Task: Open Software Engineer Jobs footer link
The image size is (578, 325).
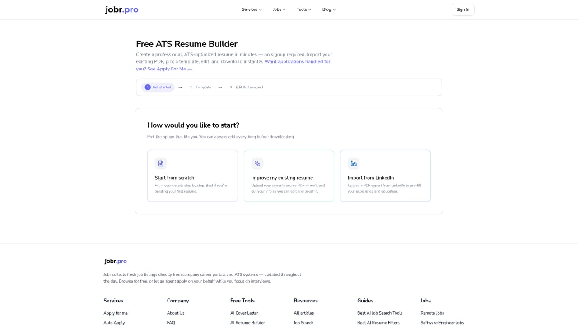Action: 442,323
